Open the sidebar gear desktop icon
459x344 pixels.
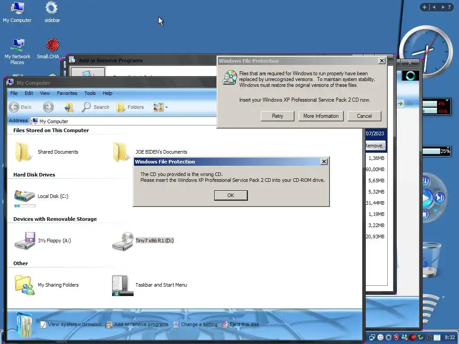[x=52, y=12]
